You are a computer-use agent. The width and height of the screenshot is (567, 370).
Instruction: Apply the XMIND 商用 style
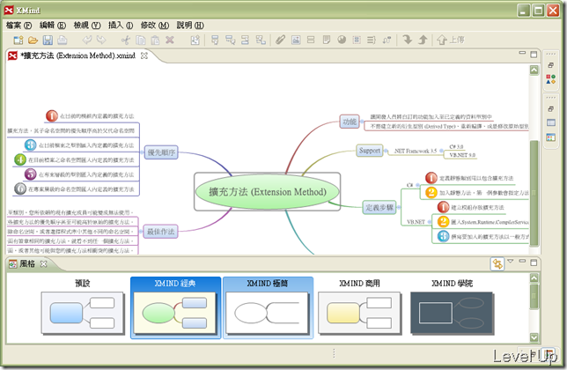[x=360, y=307]
